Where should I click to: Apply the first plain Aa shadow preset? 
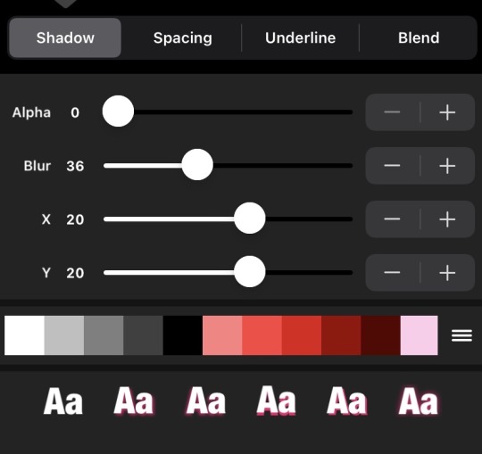pyautogui.click(x=63, y=400)
